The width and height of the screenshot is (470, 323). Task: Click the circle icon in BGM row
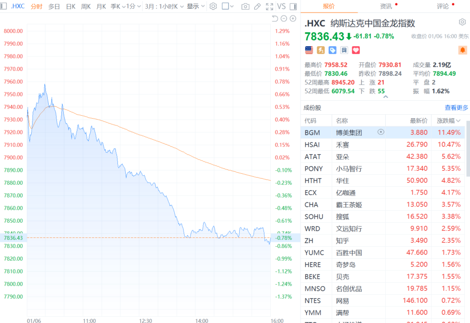click(x=381, y=132)
